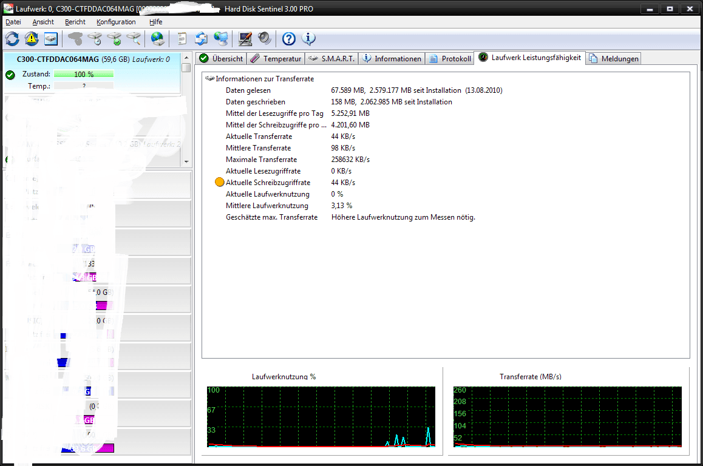
Task: Click the Laufwerknutzung % graph
Action: point(321,417)
